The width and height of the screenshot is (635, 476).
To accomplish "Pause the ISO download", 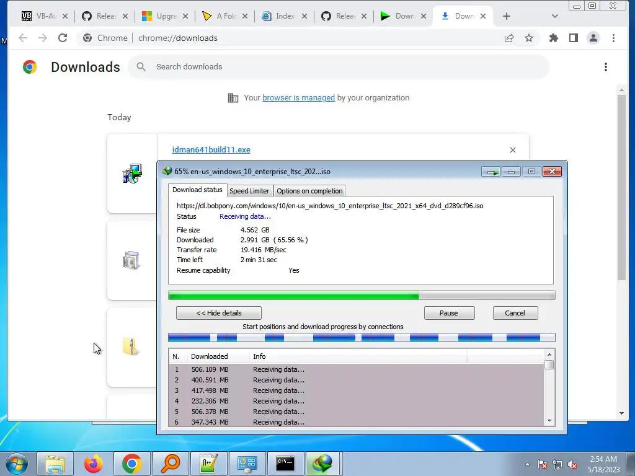I will point(449,313).
